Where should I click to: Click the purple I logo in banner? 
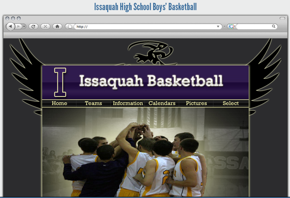click(x=60, y=82)
